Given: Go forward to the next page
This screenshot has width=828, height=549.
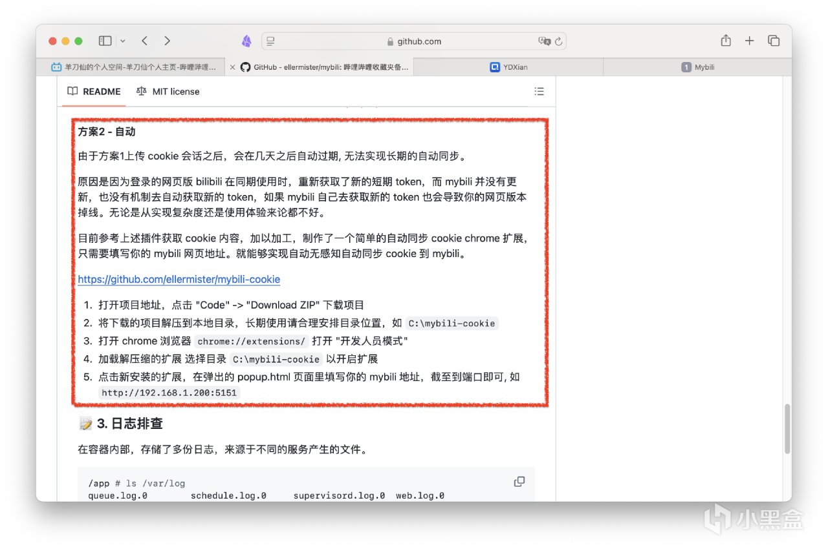Looking at the screenshot, I should pyautogui.click(x=167, y=41).
